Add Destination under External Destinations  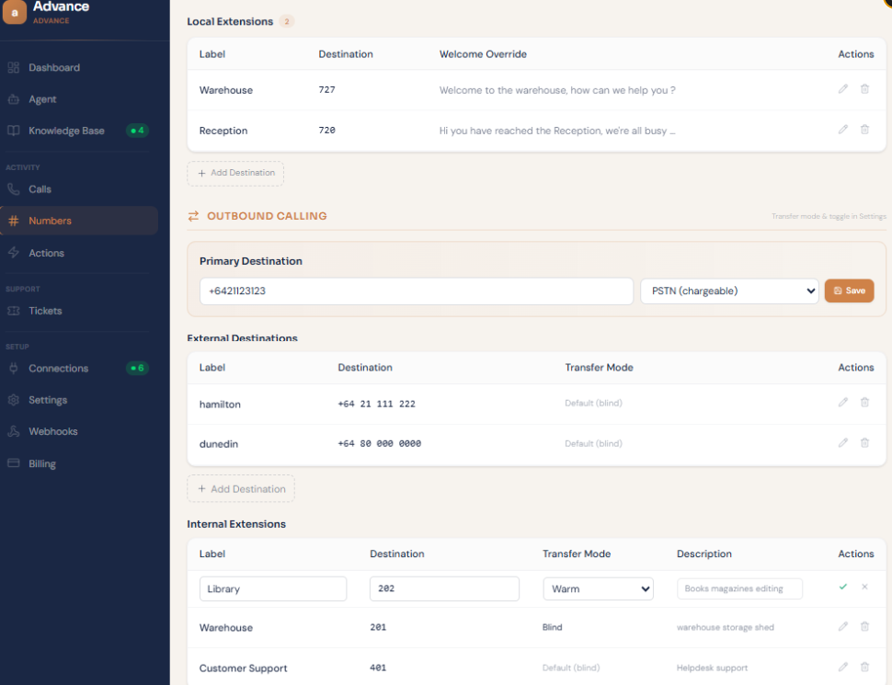[x=241, y=489]
